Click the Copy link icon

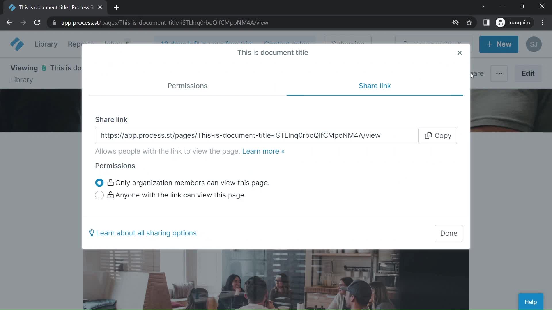tap(427, 135)
